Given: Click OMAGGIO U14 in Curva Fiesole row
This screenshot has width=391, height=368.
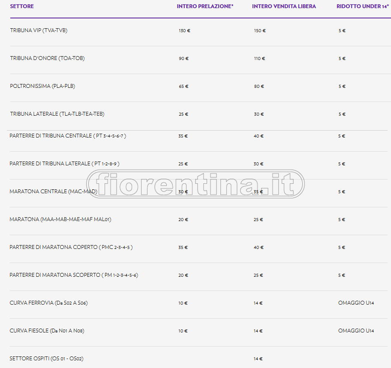Looking at the screenshot, I should point(356,331).
